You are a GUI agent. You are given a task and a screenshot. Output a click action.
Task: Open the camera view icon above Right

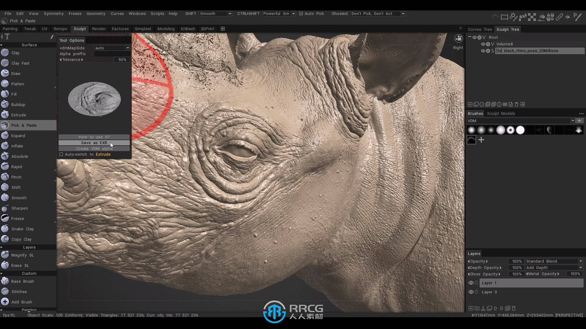pyautogui.click(x=458, y=38)
